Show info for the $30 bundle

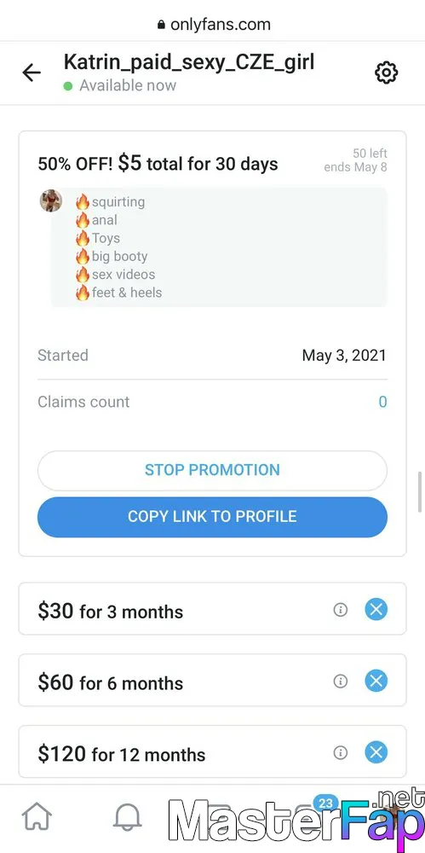point(340,610)
